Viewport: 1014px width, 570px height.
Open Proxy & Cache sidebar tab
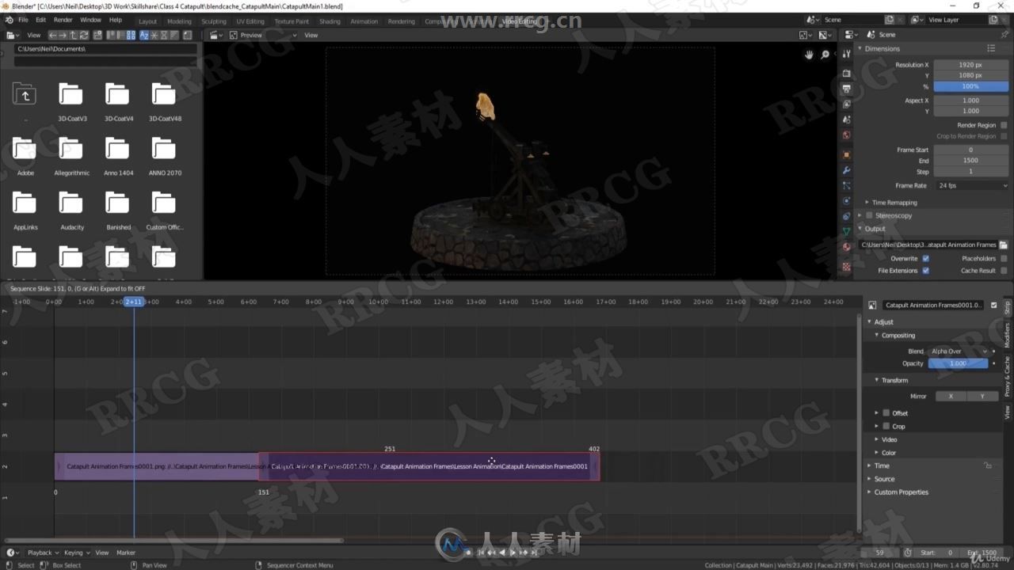point(1008,376)
